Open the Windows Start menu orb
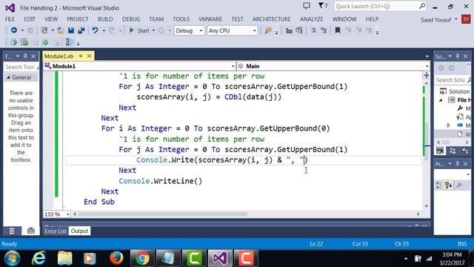Screen dimensions: 474x267 coord(12,258)
